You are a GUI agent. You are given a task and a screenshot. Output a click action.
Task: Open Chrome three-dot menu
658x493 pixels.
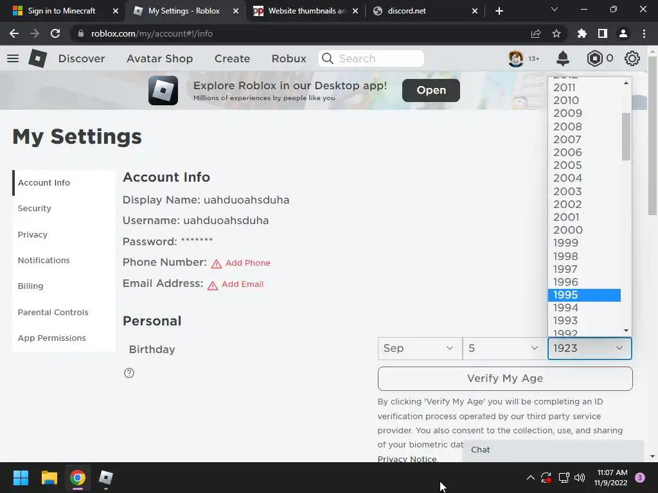[x=644, y=33]
